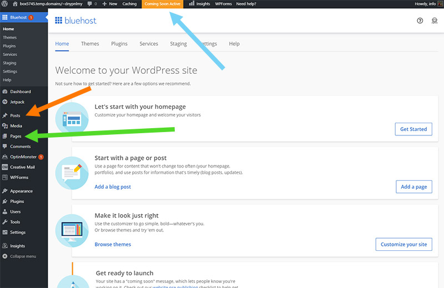Click the Dashboard gauge icon
This screenshot has width=444, height=288.
click(5, 92)
